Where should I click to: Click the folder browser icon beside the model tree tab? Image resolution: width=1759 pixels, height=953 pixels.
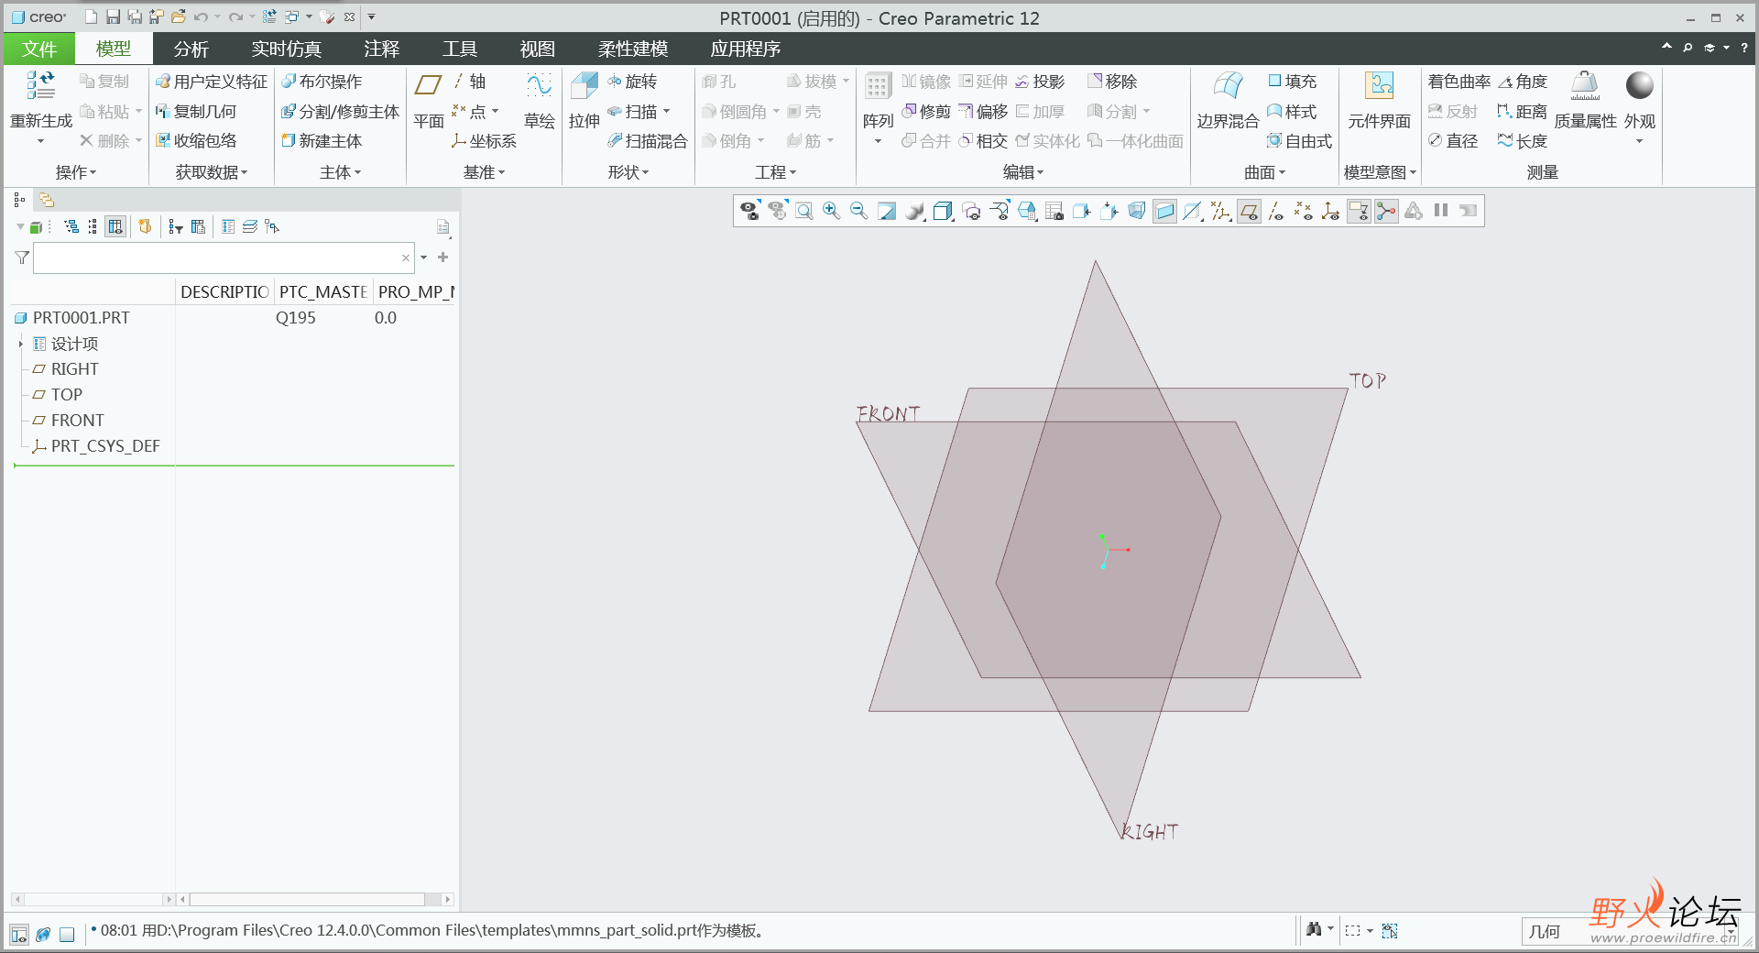pyautogui.click(x=47, y=199)
